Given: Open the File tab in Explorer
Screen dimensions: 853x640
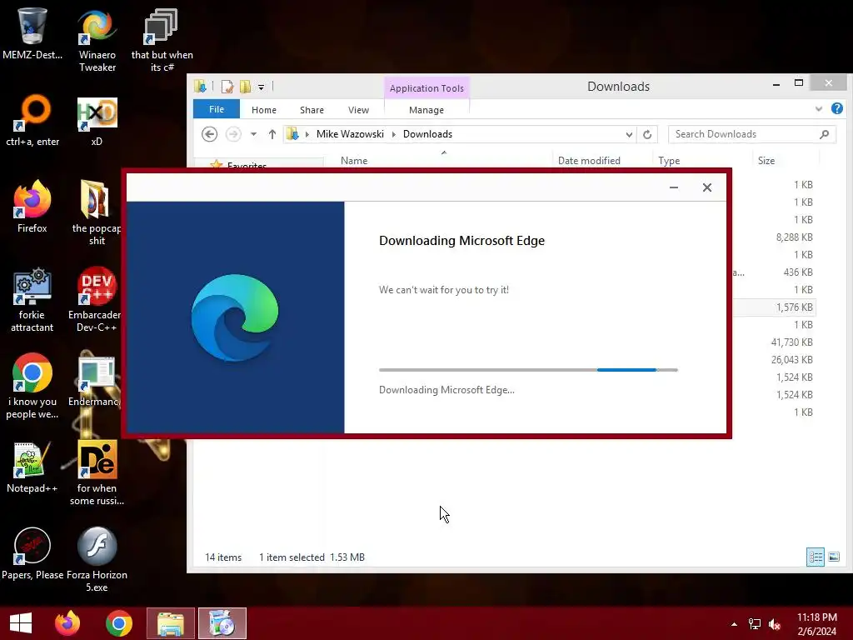Looking at the screenshot, I should [x=217, y=109].
